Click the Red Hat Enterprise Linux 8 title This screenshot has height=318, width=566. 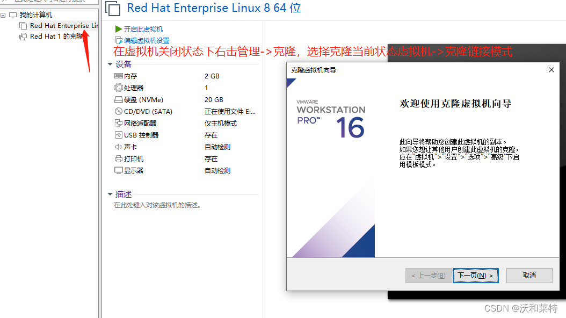tap(214, 8)
